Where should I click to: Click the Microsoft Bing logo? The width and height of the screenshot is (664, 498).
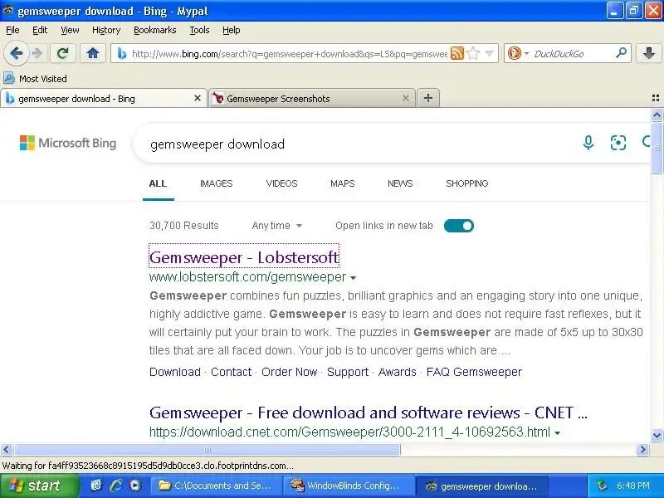click(x=68, y=143)
